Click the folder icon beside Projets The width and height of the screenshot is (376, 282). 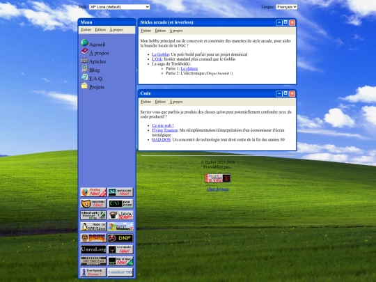click(x=84, y=86)
